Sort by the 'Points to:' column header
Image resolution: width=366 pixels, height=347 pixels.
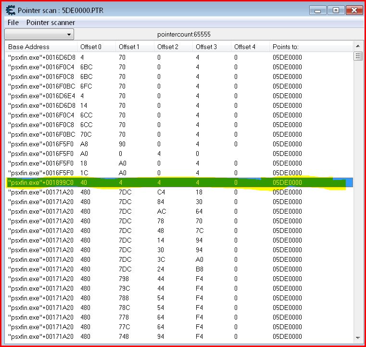pyautogui.click(x=310, y=47)
